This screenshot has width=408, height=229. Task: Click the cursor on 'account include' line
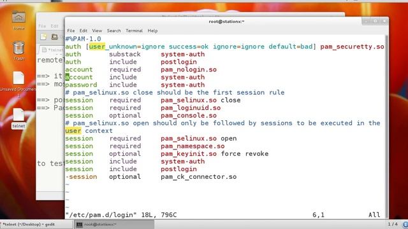coord(68,77)
